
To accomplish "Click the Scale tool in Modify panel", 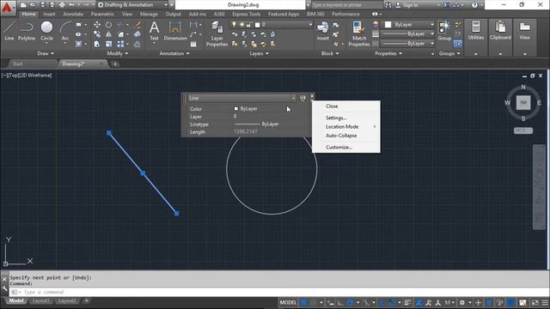I will (109, 44).
